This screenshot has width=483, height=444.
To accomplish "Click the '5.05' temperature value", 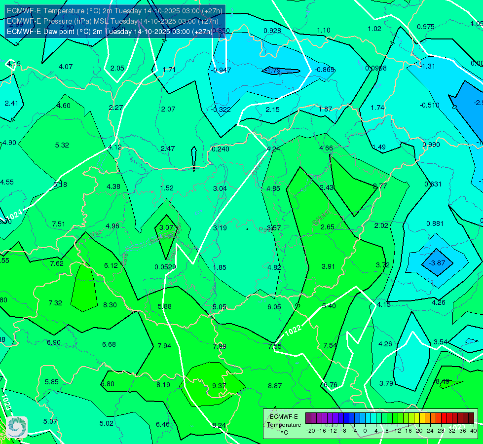I will [x=220, y=307].
